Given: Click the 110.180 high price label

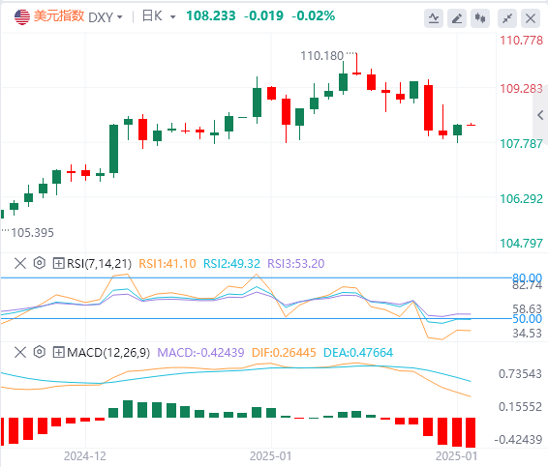Looking at the screenshot, I should point(321,56).
